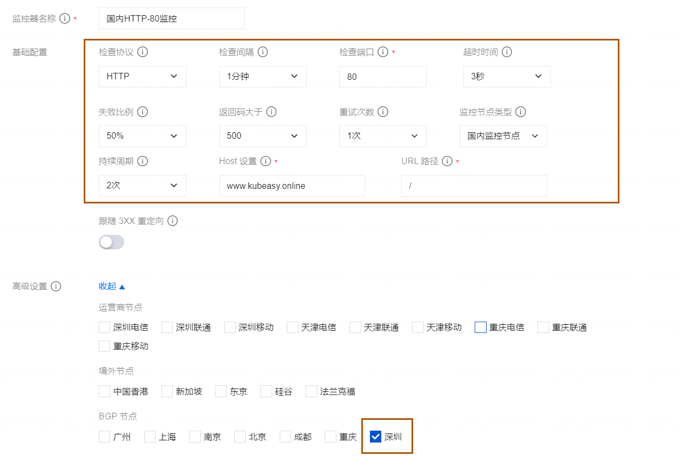Click info icon beside 检查间隔

tap(263, 52)
